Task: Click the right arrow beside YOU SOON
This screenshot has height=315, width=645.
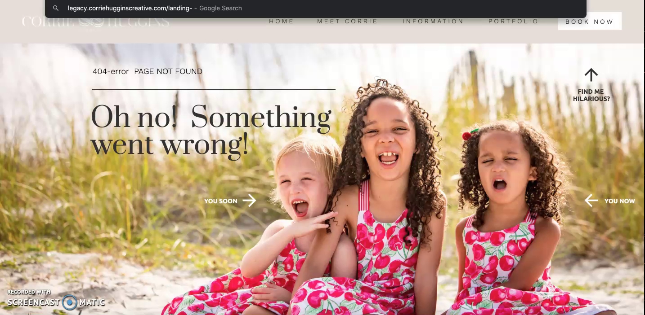Action: click(249, 201)
